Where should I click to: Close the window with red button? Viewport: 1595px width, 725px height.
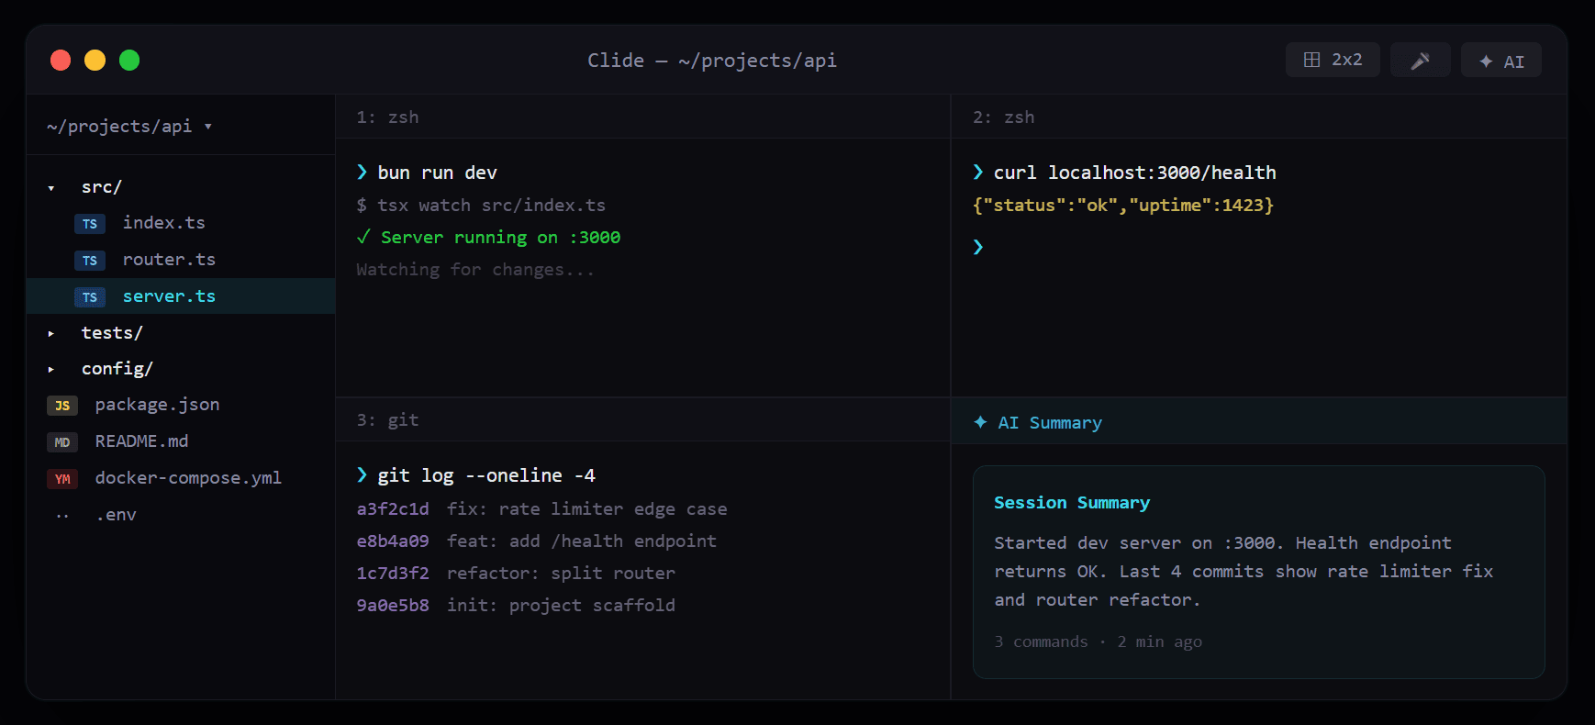point(61,60)
